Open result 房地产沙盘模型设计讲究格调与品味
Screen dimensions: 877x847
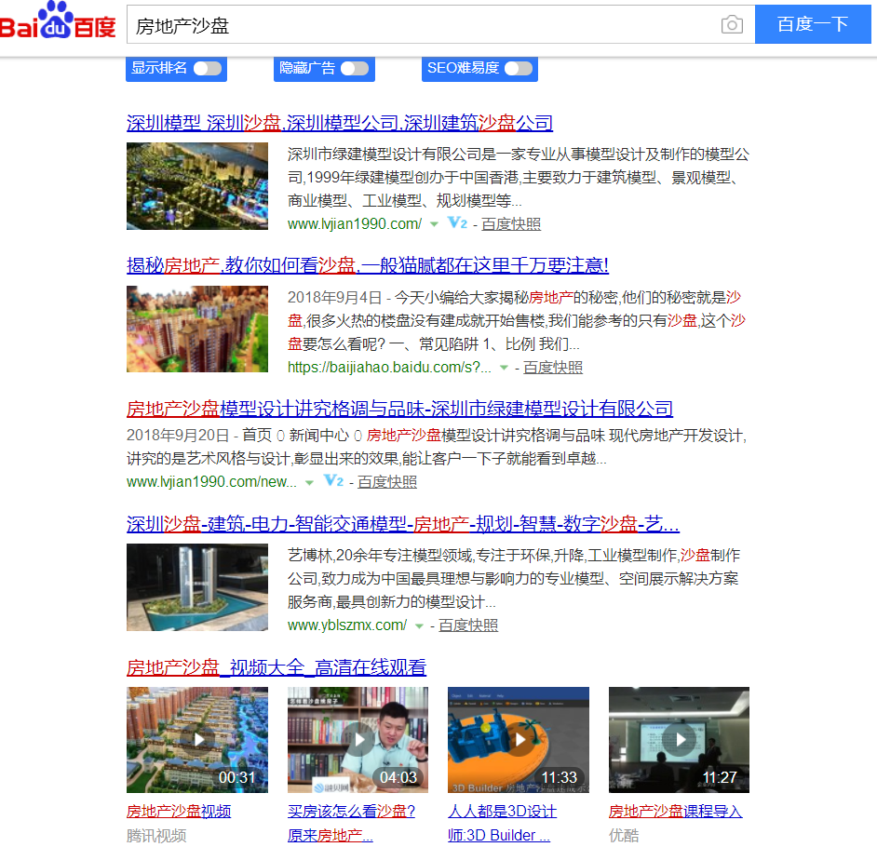pos(399,410)
